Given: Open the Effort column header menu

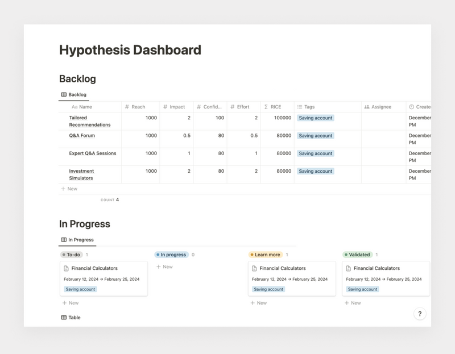Looking at the screenshot, I should click(244, 107).
